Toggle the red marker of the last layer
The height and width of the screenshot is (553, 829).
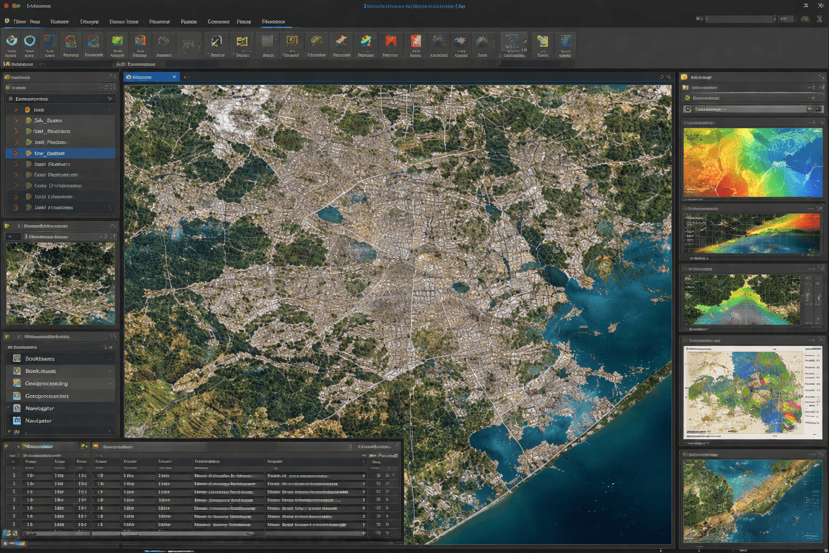click(16, 207)
